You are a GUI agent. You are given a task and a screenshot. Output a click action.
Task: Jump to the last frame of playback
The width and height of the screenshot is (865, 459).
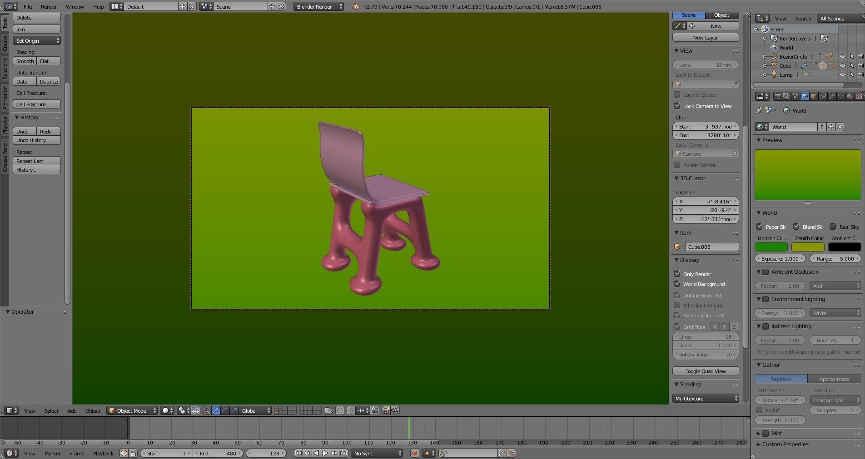point(343,453)
